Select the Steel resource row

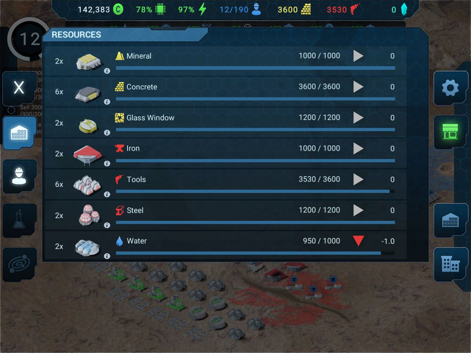pyautogui.click(x=225, y=215)
